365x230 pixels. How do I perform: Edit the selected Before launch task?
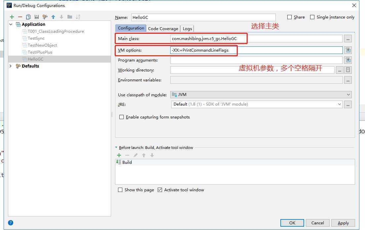point(136,155)
